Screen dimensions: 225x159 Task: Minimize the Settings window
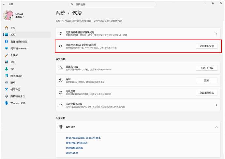coord(205,3)
